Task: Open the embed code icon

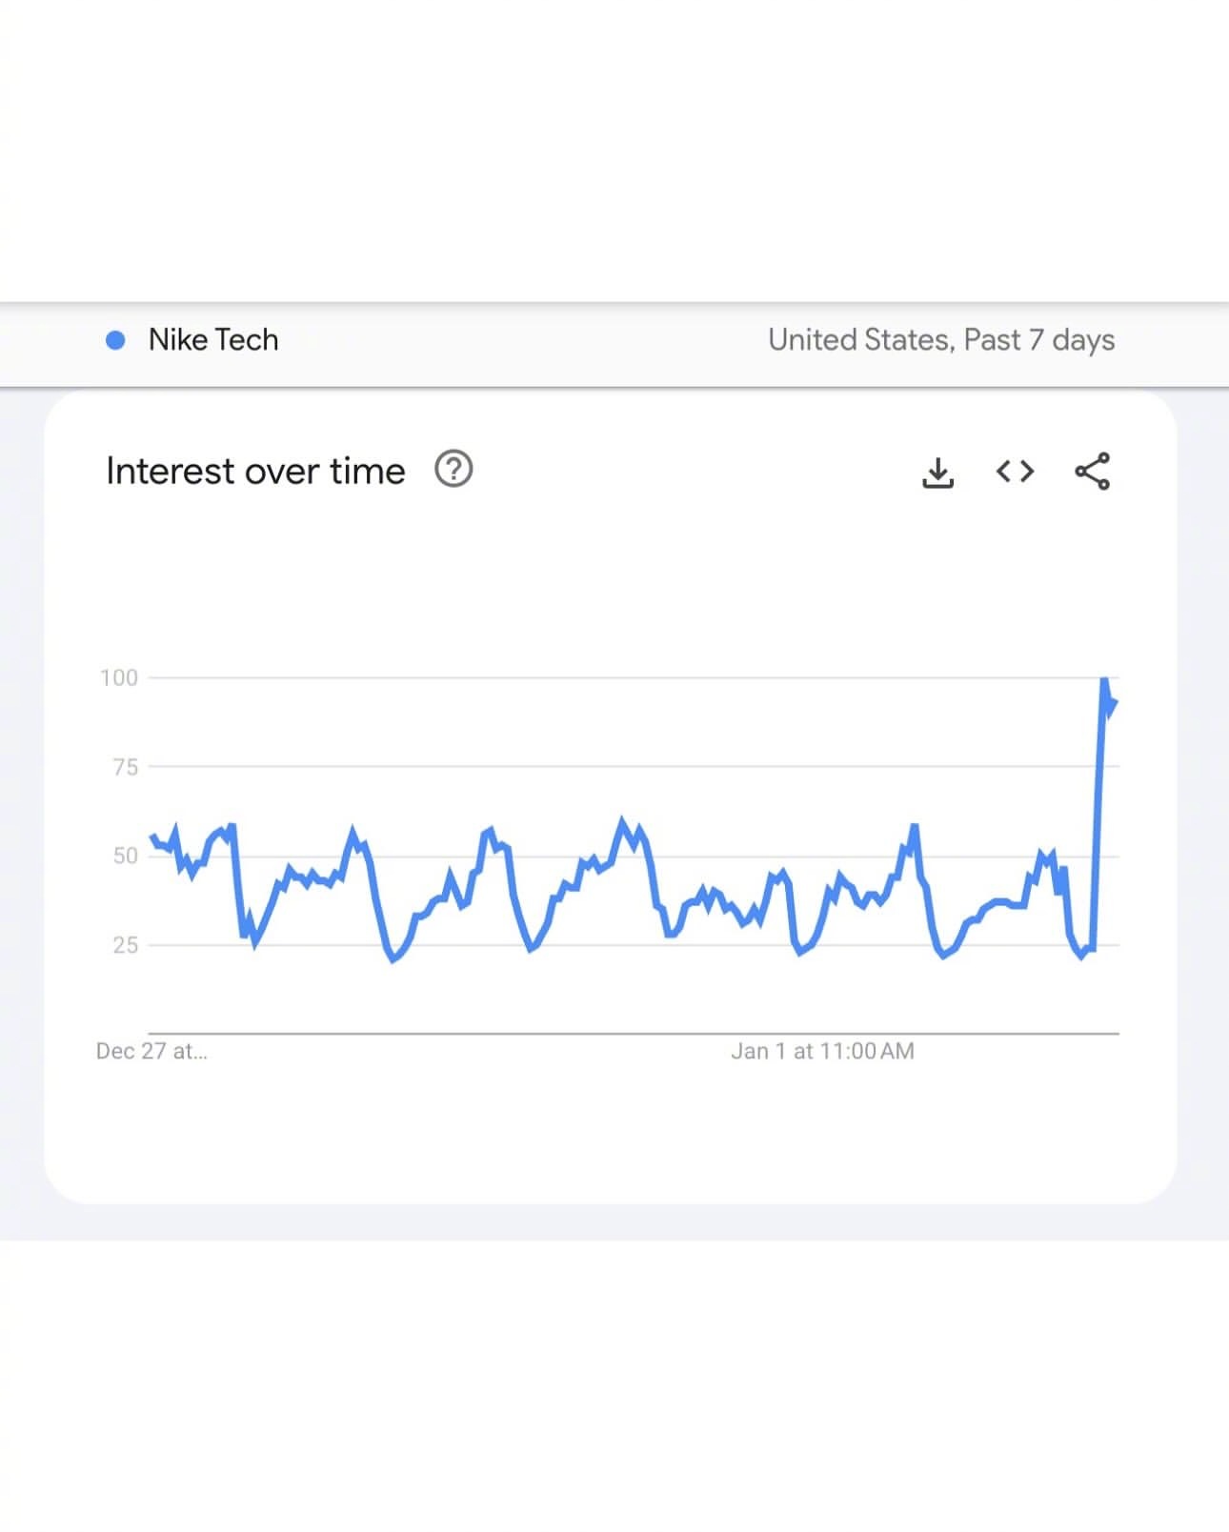Action: pyautogui.click(x=1015, y=471)
